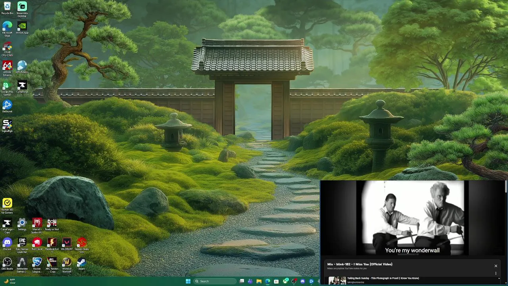This screenshot has height=286, width=508.
Task: Open the OBS Studio desktop shortcut
Action: [x=7, y=264]
